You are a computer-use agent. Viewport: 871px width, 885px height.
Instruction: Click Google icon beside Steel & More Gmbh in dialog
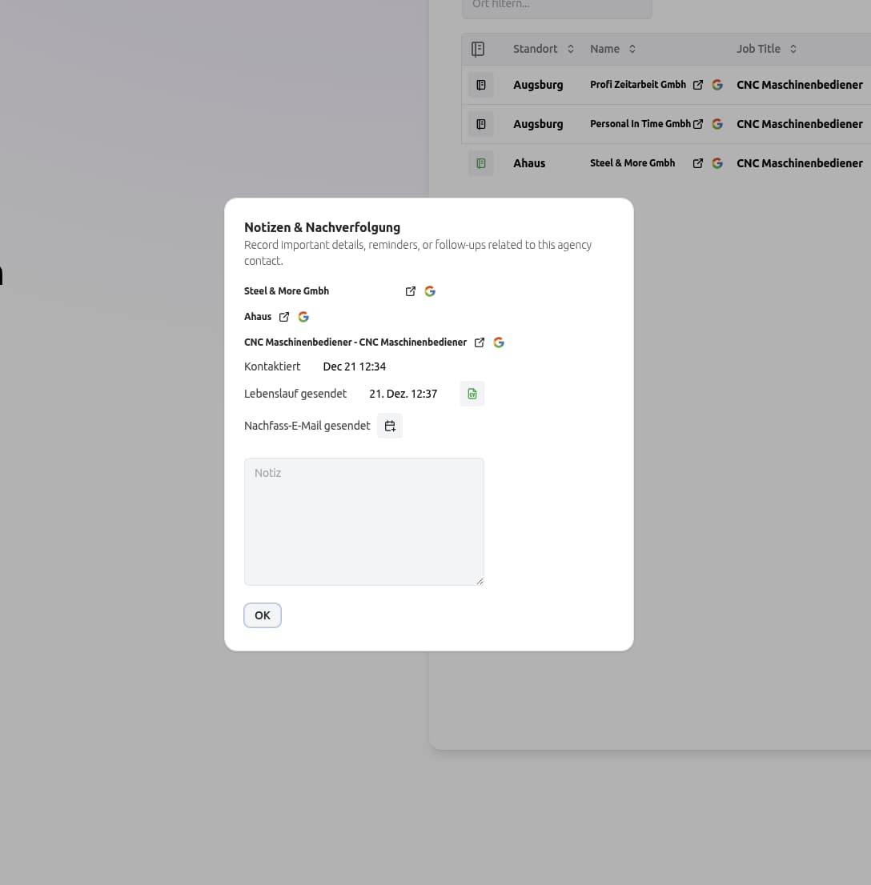click(x=430, y=291)
